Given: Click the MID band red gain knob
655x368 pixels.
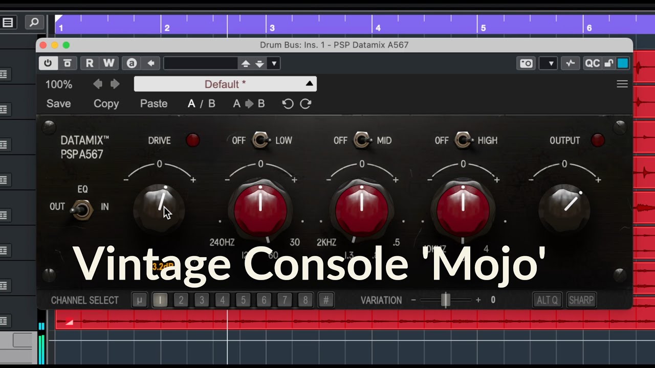Looking at the screenshot, I should (362, 210).
